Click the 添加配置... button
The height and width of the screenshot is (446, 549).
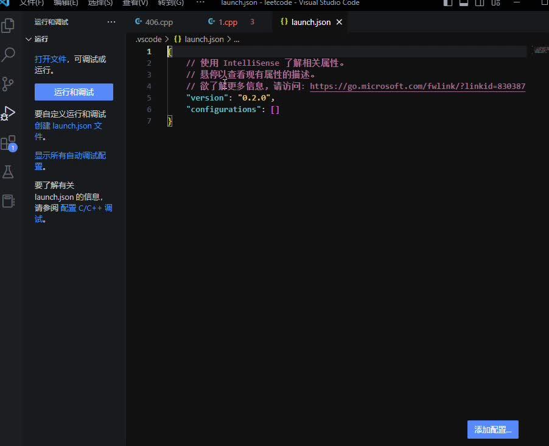pos(492,430)
